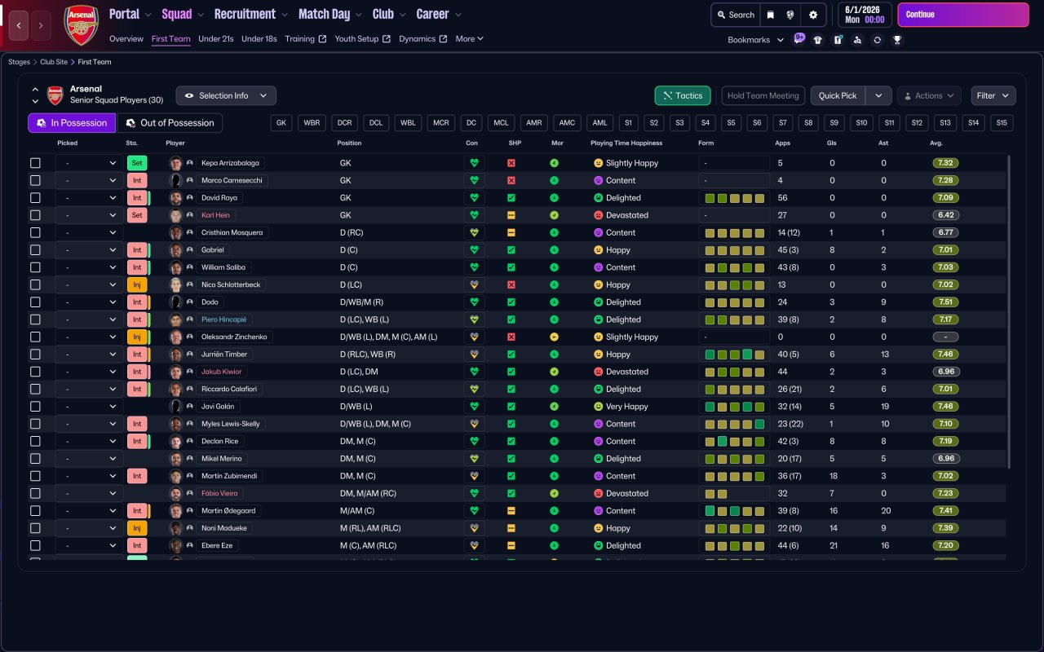Image resolution: width=1044 pixels, height=652 pixels.
Task: Click the shirt icon in bookmarks bar
Action: (x=818, y=40)
